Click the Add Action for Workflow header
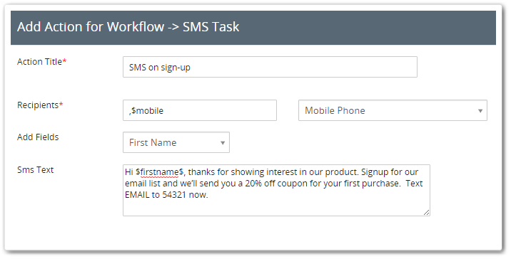 click(128, 26)
